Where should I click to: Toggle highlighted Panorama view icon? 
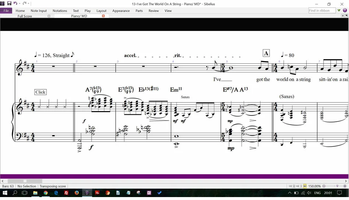(305, 186)
